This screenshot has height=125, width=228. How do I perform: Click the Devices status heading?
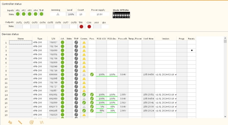(x=10, y=34)
